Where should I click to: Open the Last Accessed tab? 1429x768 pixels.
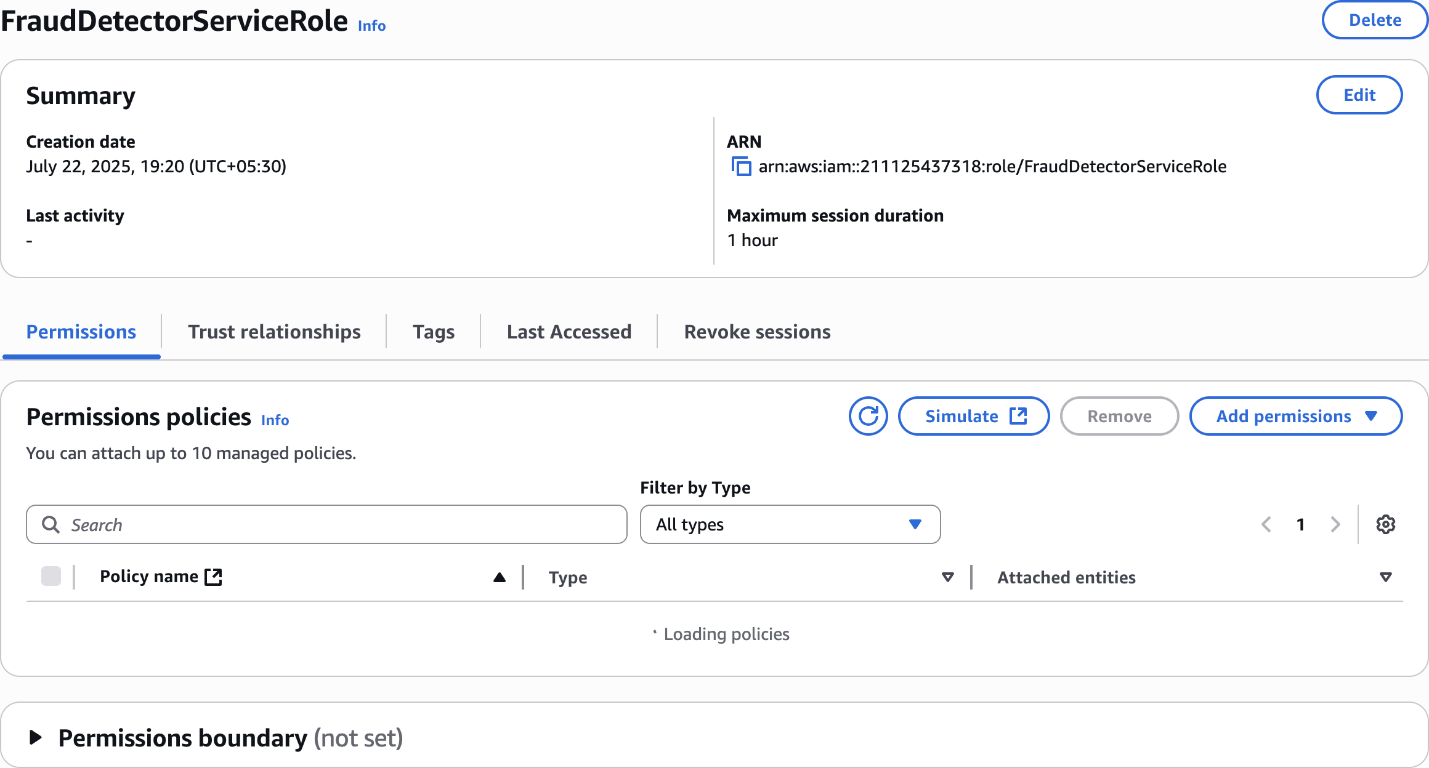(x=569, y=332)
